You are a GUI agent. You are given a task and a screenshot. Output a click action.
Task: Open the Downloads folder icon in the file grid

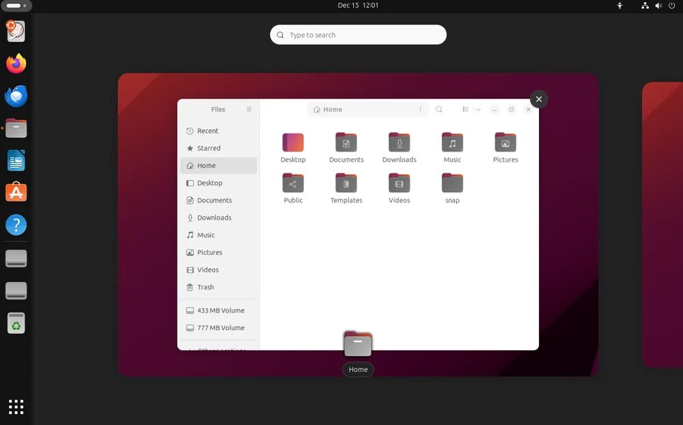(x=399, y=143)
